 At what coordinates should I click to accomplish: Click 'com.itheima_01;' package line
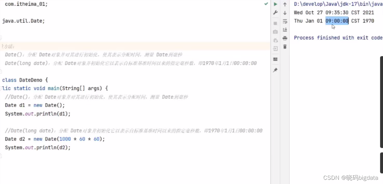click(26, 4)
